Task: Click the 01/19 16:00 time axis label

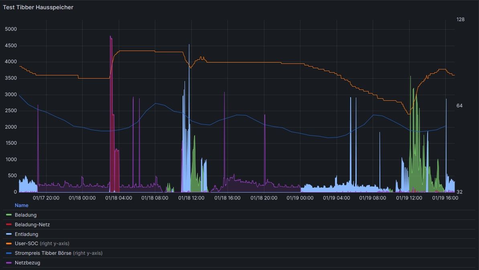Action: [445, 198]
